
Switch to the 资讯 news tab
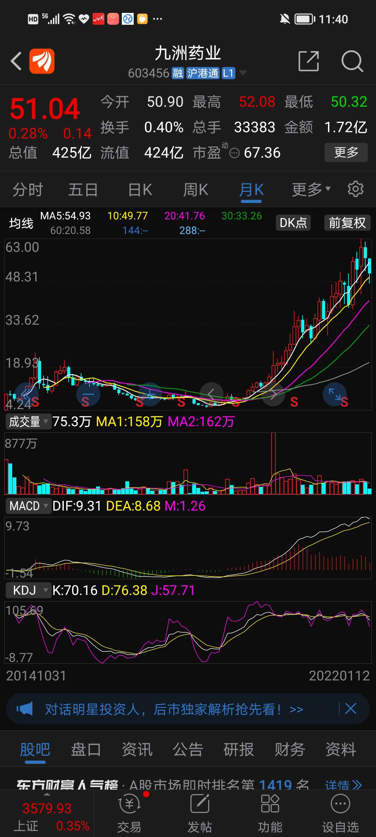click(137, 749)
